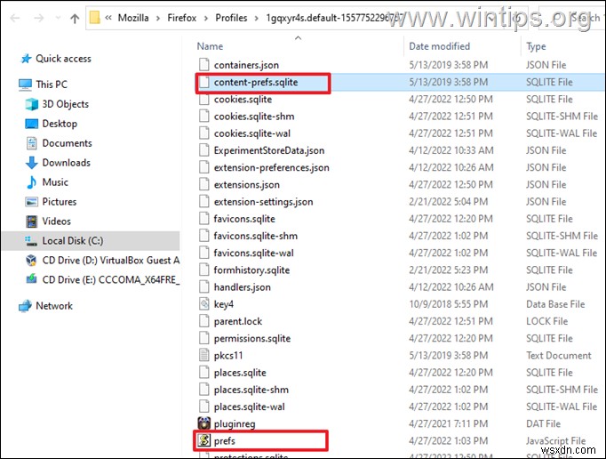The height and width of the screenshot is (459, 606).
Task: Sort files by Date modified column
Action: tap(440, 46)
